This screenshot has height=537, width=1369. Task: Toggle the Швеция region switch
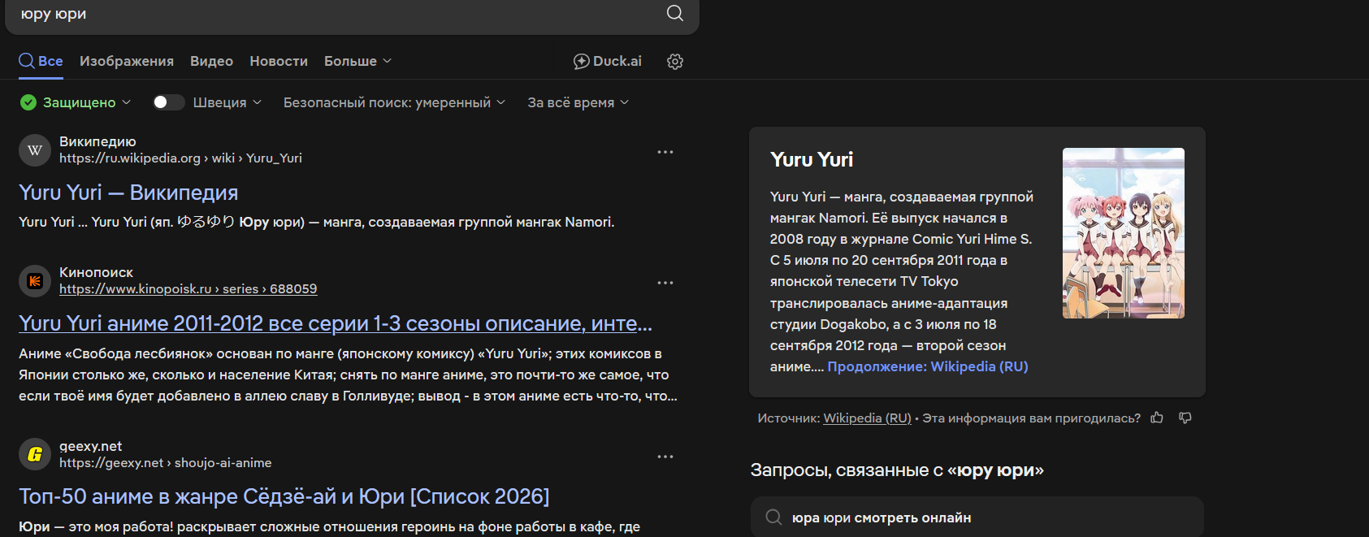coord(168,102)
